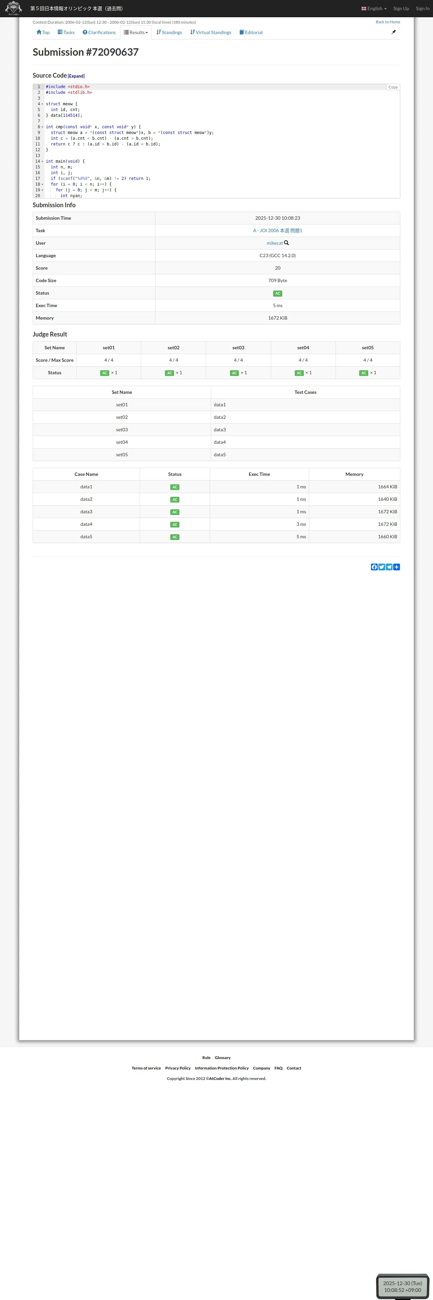Click the Memory column header in cases table
This screenshot has height=1300, width=433.
[x=354, y=475]
